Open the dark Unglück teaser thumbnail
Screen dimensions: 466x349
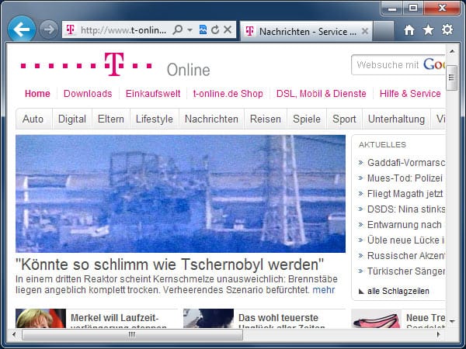[x=208, y=319]
